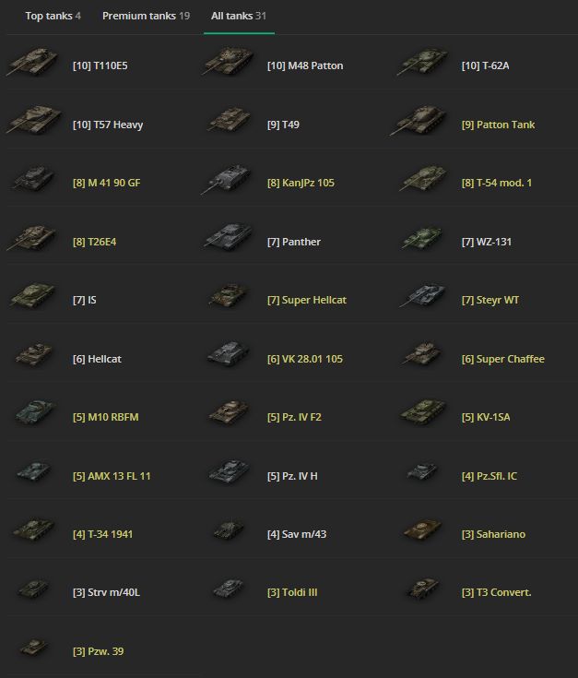Viewport: 578px width, 678px height.
Task: Select the text [6] Hellcat
Action: pyautogui.click(x=97, y=359)
